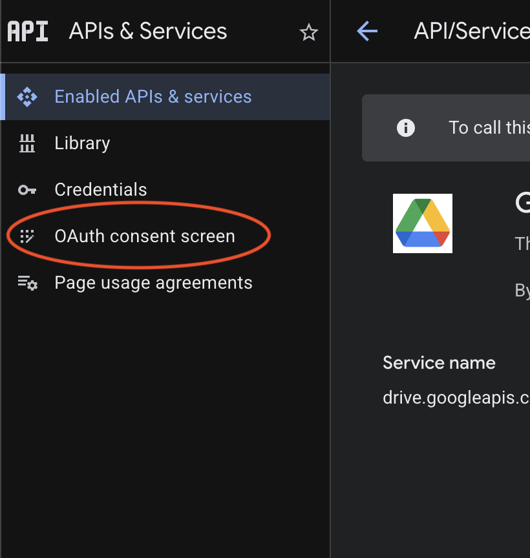Navigate to the Library section
The width and height of the screenshot is (530, 558).
coord(82,143)
